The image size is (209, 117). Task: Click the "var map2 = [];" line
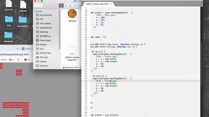pos(98,37)
